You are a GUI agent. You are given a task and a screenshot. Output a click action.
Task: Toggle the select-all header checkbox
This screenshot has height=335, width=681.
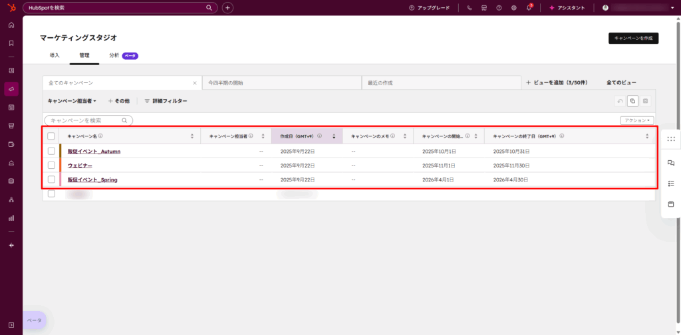pos(51,136)
